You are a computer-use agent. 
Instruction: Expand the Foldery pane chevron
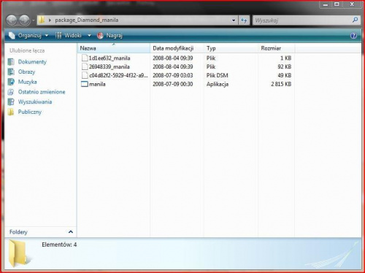71,231
